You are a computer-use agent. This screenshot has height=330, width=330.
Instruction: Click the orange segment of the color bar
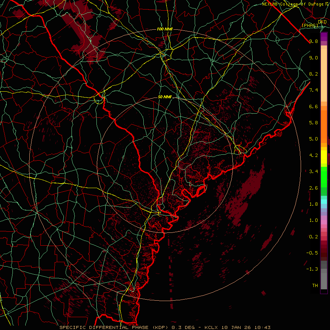point(324,127)
